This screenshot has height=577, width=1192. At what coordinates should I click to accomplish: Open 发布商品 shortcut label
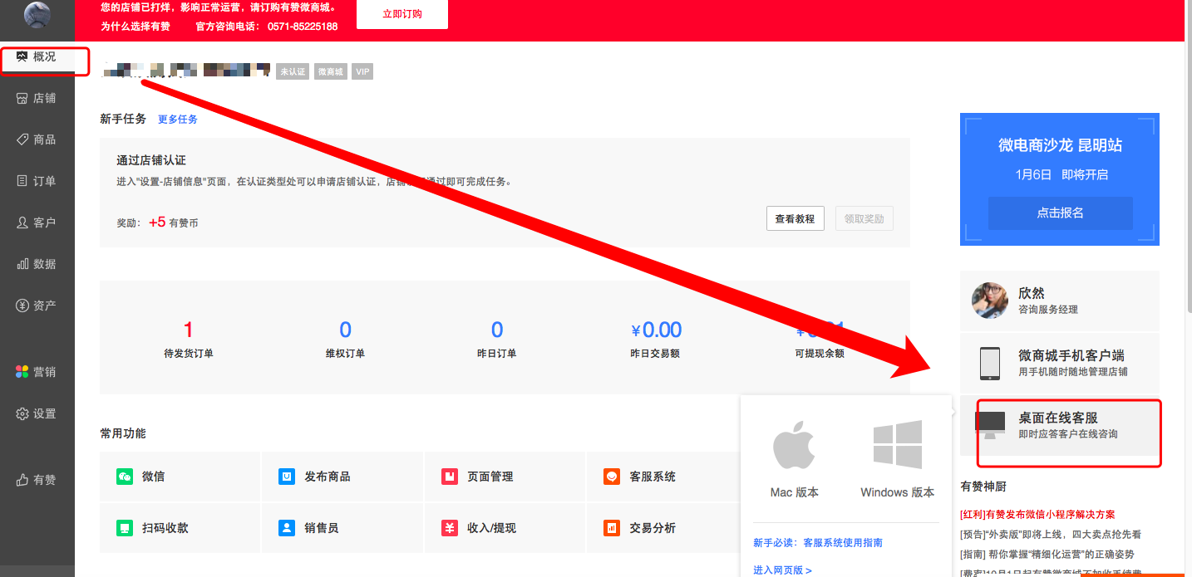328,477
